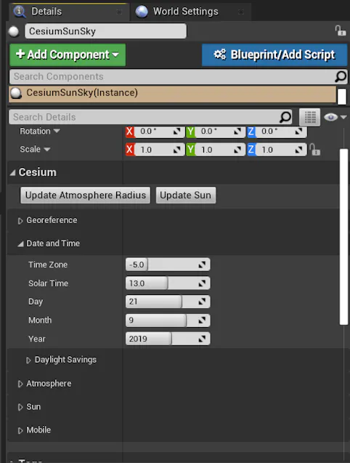This screenshot has width=350, height=463.
Task: Select the CesiumSunSky(Instance) component row
Action: coord(172,94)
